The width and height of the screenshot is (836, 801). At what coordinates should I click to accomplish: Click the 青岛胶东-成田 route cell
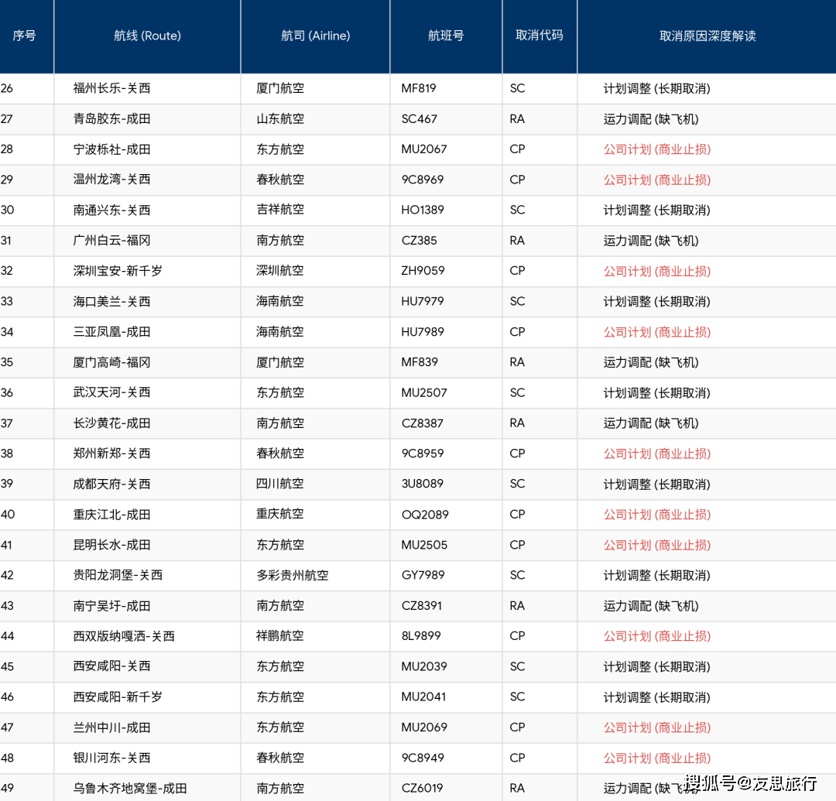pyautogui.click(x=111, y=119)
